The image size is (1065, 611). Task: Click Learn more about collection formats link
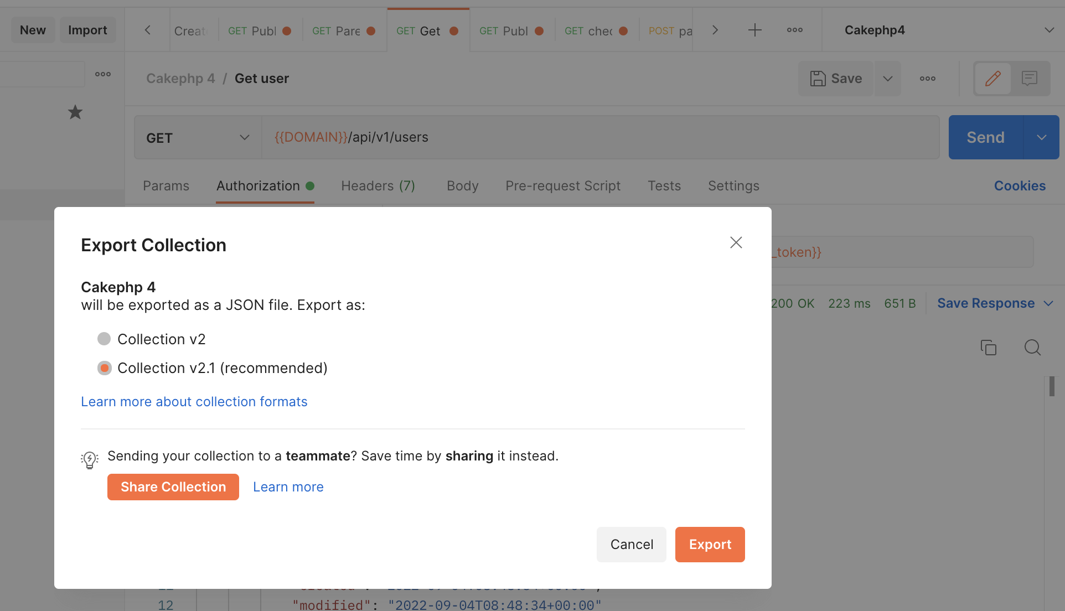193,401
